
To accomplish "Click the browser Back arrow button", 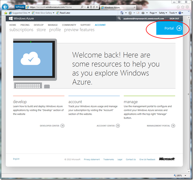I will pyautogui.click(x=5, y=7).
